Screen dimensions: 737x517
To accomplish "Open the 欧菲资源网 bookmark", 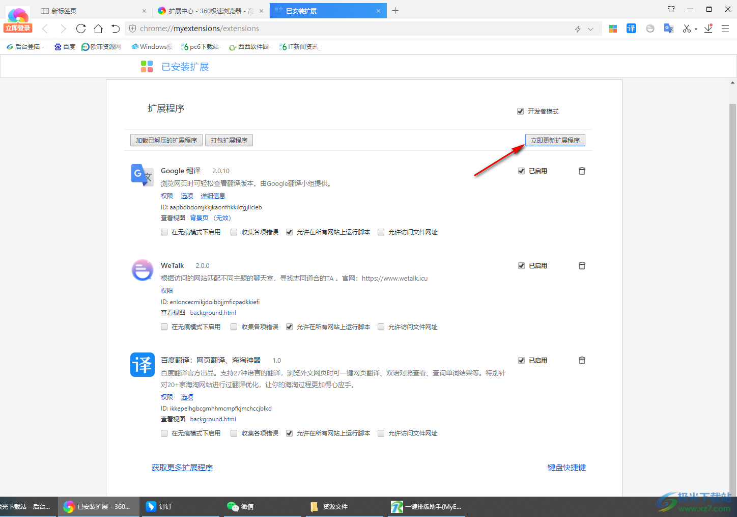I will [x=101, y=47].
